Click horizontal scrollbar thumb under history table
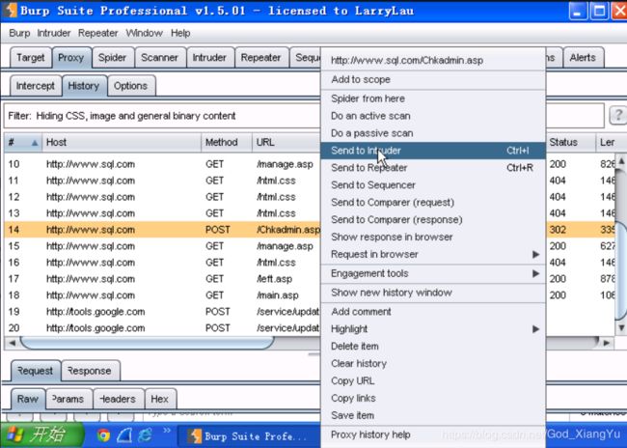This screenshot has width=627, height=448. point(148,343)
